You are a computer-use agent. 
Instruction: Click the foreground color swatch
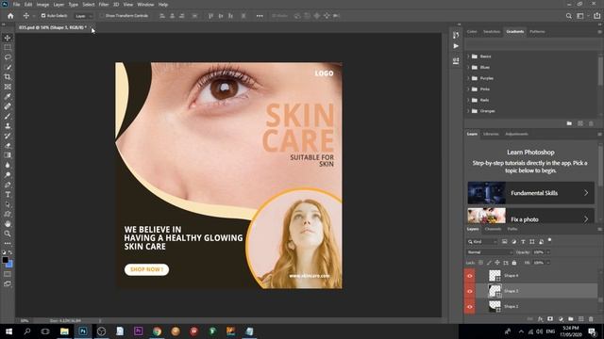click(x=5, y=260)
